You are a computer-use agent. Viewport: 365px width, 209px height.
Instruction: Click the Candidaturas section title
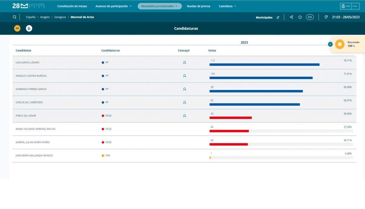point(186,28)
